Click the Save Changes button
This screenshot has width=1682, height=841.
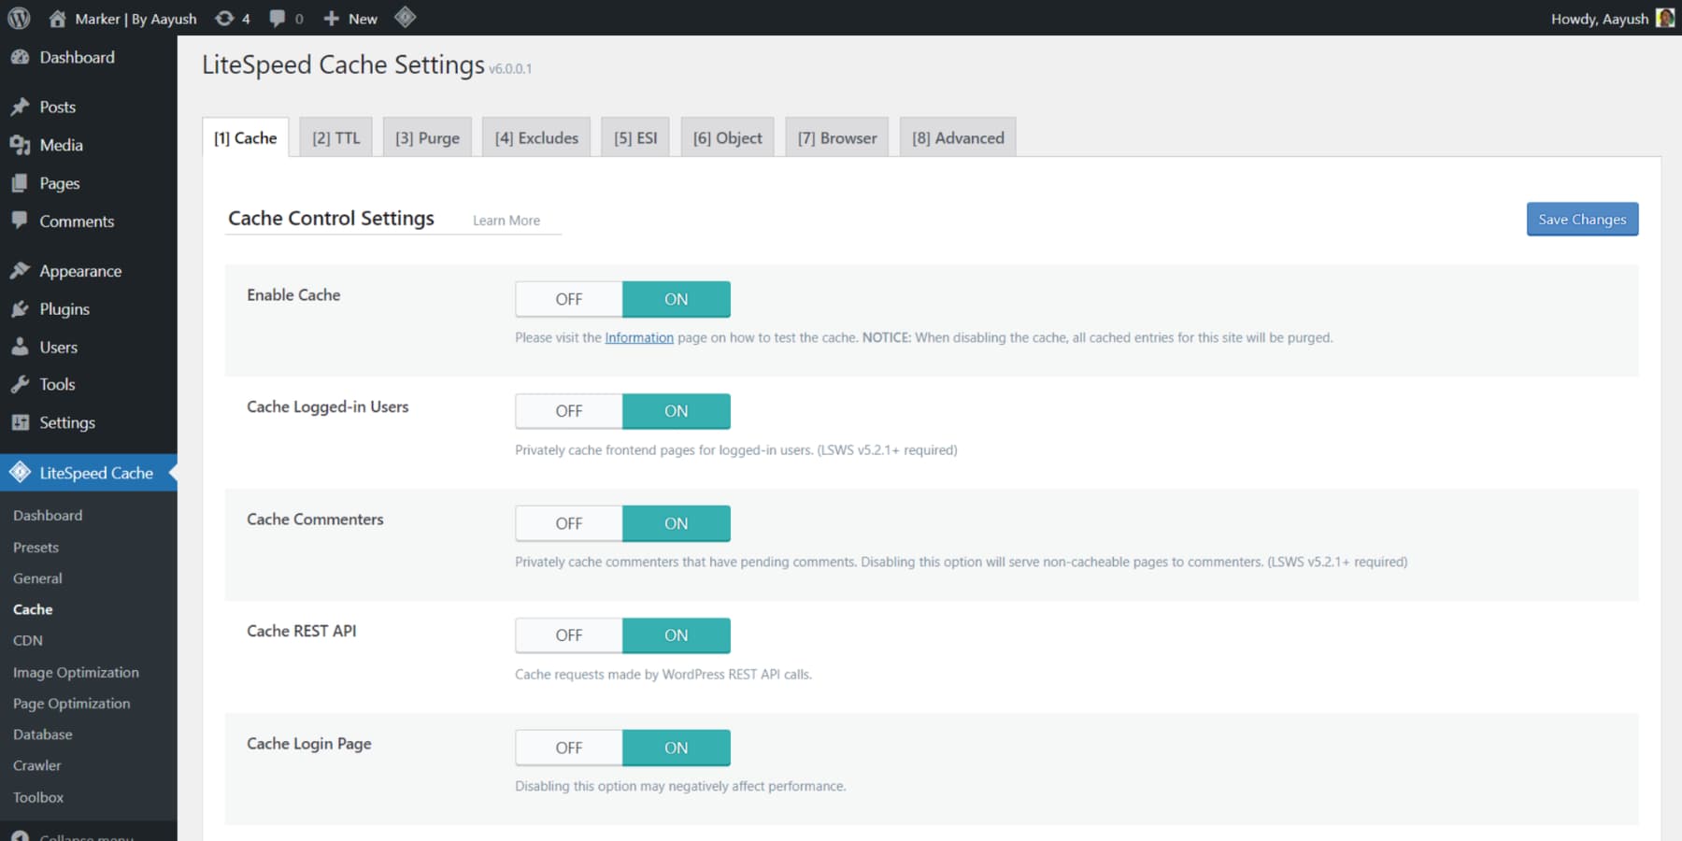coord(1581,219)
